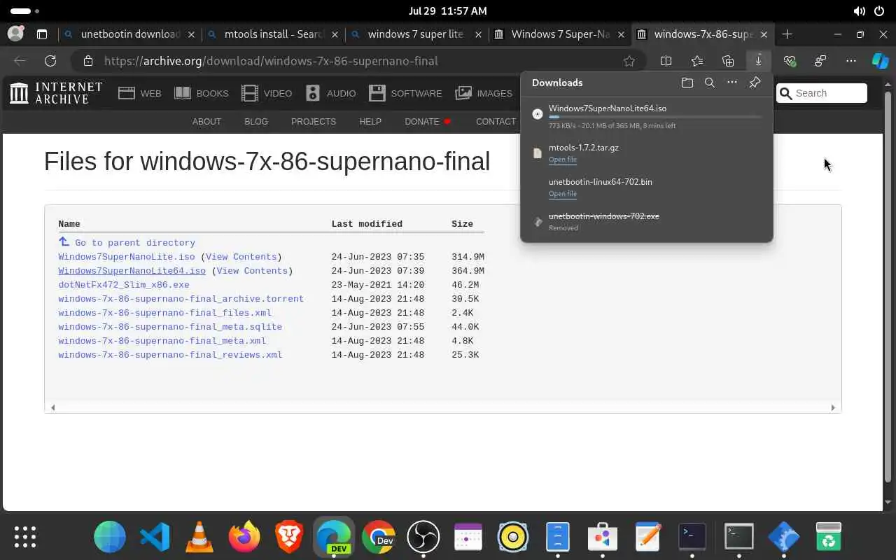Search downloads using magnifier icon
Viewport: 896px width, 560px height.
click(709, 83)
